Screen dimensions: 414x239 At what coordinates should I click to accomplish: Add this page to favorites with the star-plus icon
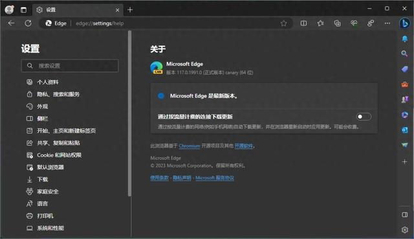[x=283, y=23]
